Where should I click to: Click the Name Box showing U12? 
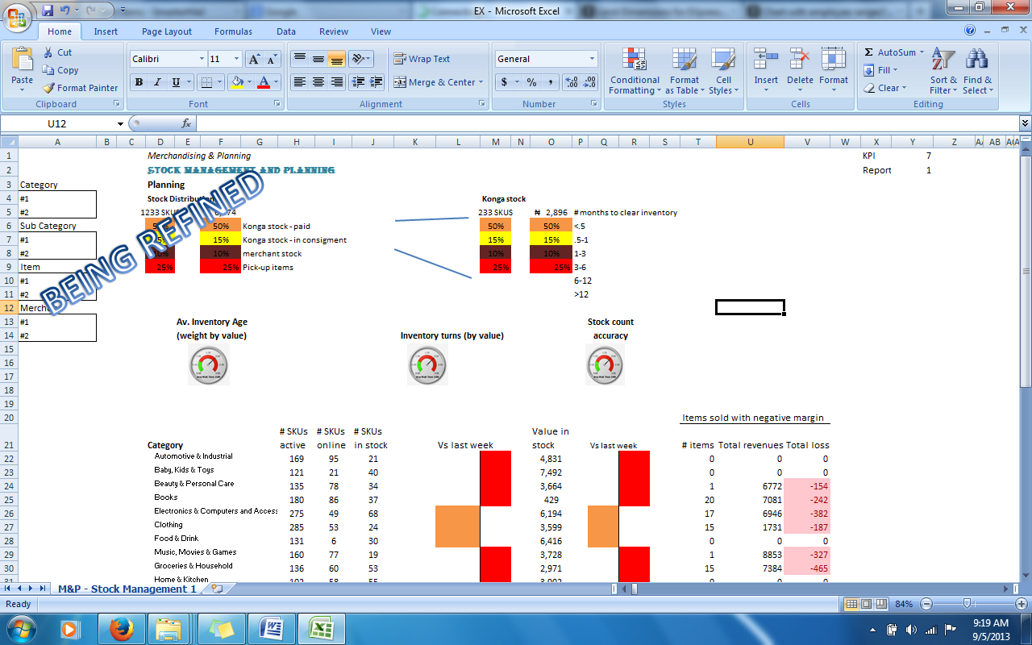56,123
